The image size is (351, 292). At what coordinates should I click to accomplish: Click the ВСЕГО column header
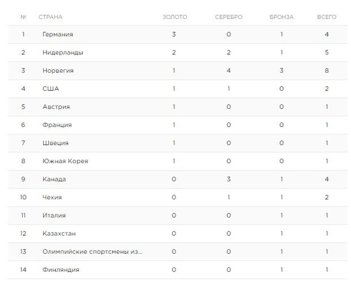pyautogui.click(x=327, y=17)
